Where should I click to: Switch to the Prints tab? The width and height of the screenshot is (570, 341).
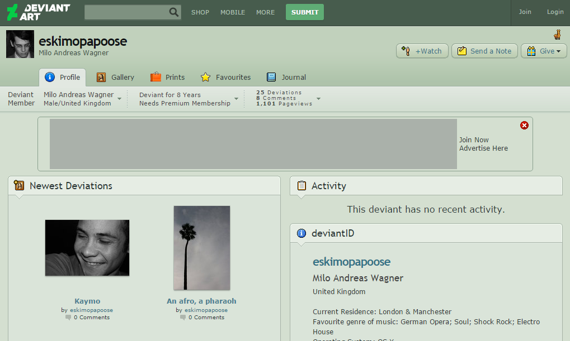coord(168,77)
